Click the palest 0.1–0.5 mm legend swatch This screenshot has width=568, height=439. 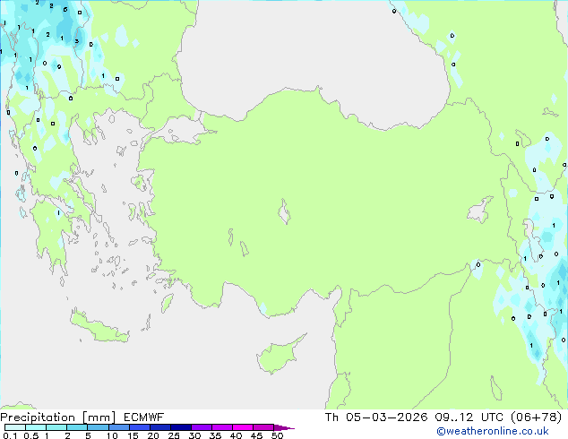[x=15, y=427]
